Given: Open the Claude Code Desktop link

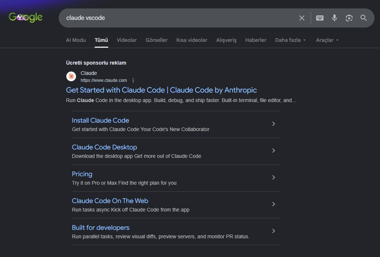Looking at the screenshot, I should pos(105,147).
